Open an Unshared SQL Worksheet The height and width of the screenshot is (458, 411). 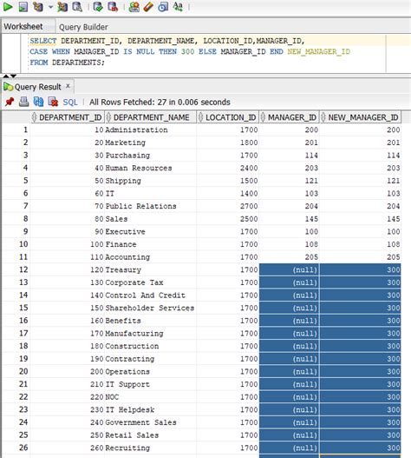click(x=134, y=7)
